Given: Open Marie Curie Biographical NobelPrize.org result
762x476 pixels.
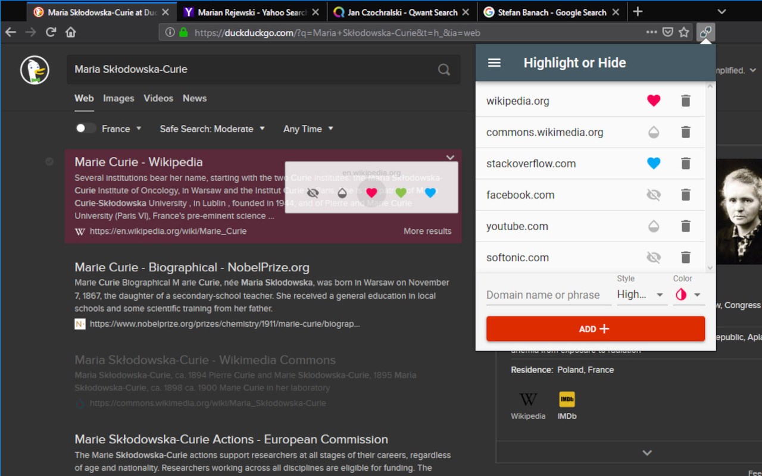Looking at the screenshot, I should (192, 267).
